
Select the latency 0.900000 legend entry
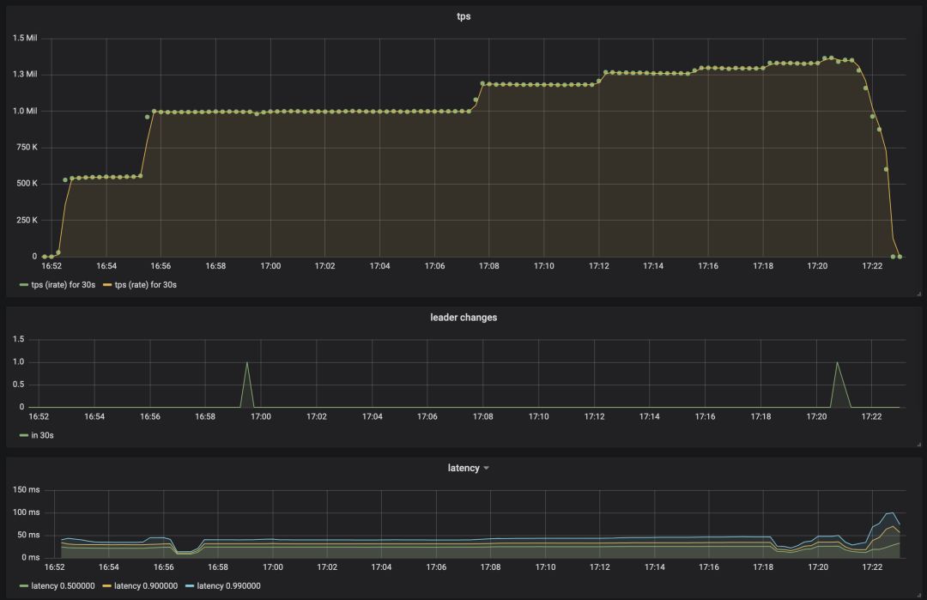click(146, 585)
